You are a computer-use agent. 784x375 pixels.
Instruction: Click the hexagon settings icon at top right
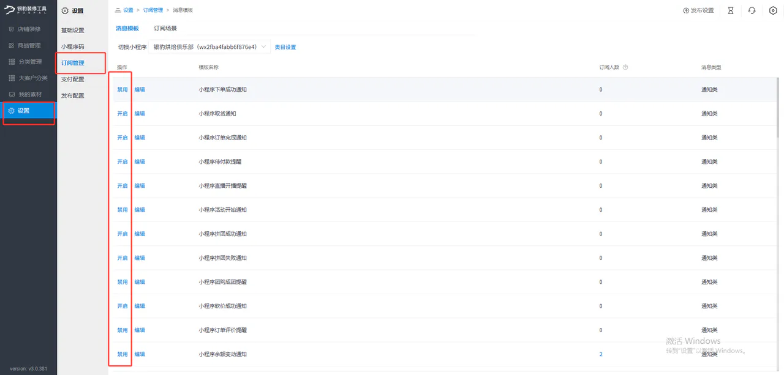(x=773, y=10)
